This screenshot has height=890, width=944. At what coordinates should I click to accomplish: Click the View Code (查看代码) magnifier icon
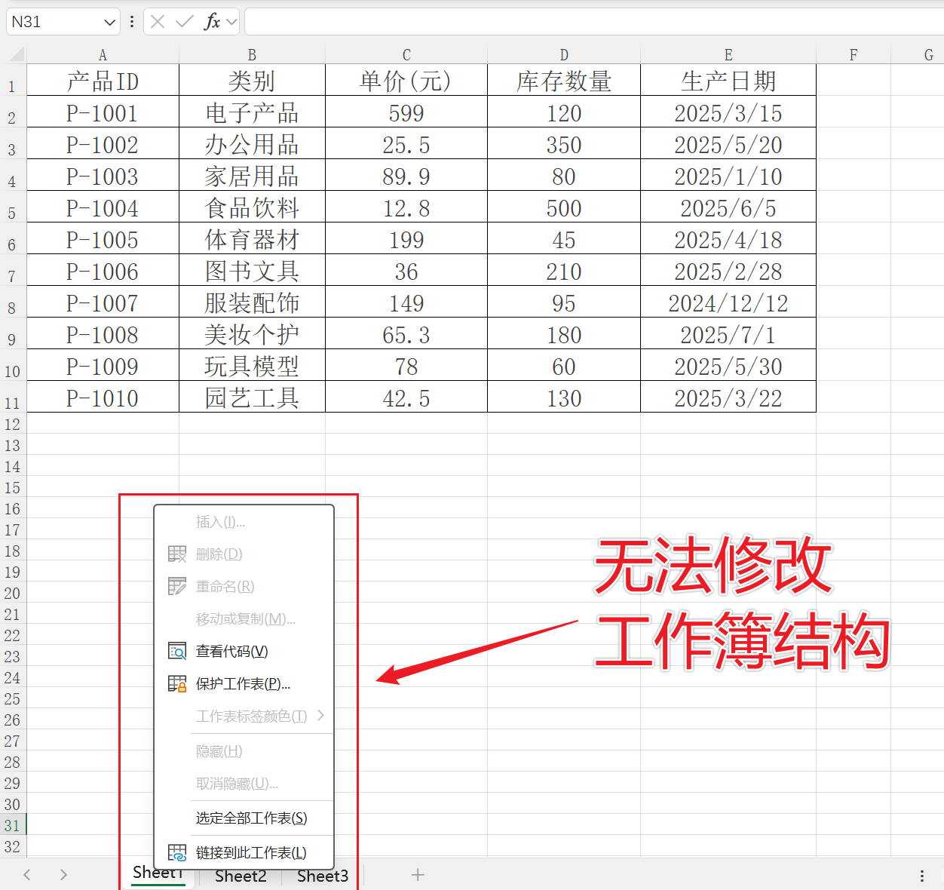177,651
